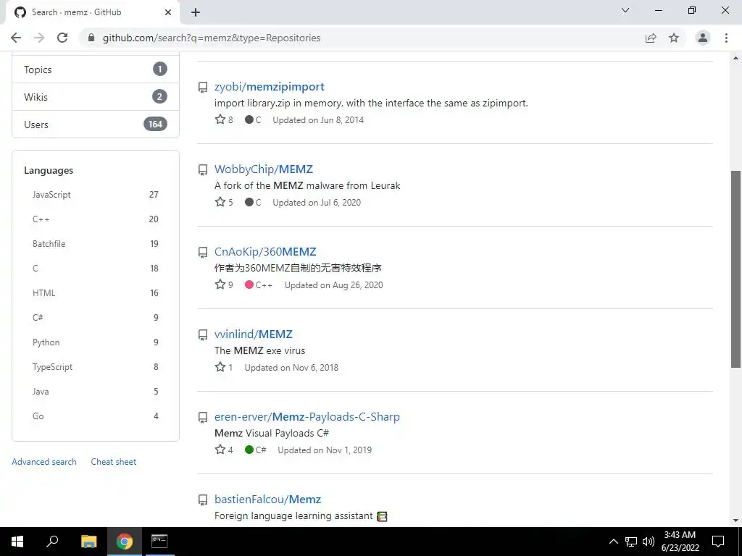Screen dimensions: 742x556
Task: Filter results by HTML language
Action: coord(96,292)
